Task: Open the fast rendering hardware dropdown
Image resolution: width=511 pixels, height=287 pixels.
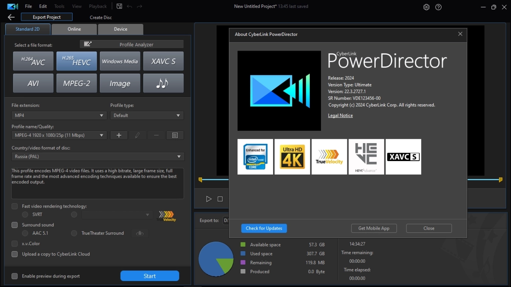Action: 117,214
